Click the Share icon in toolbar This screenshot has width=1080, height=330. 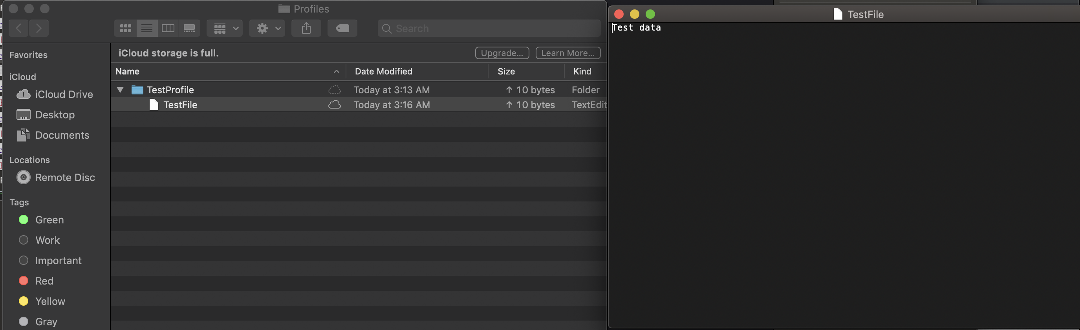coord(306,29)
